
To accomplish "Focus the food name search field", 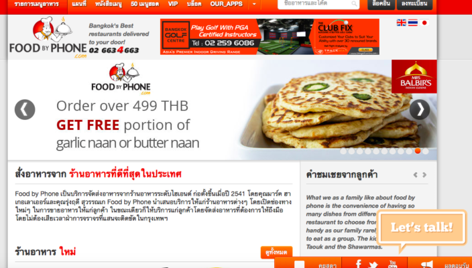I will (x=315, y=3).
